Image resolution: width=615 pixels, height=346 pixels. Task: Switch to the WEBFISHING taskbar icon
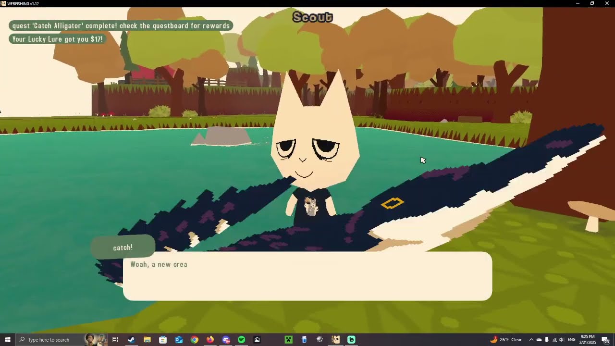336,340
